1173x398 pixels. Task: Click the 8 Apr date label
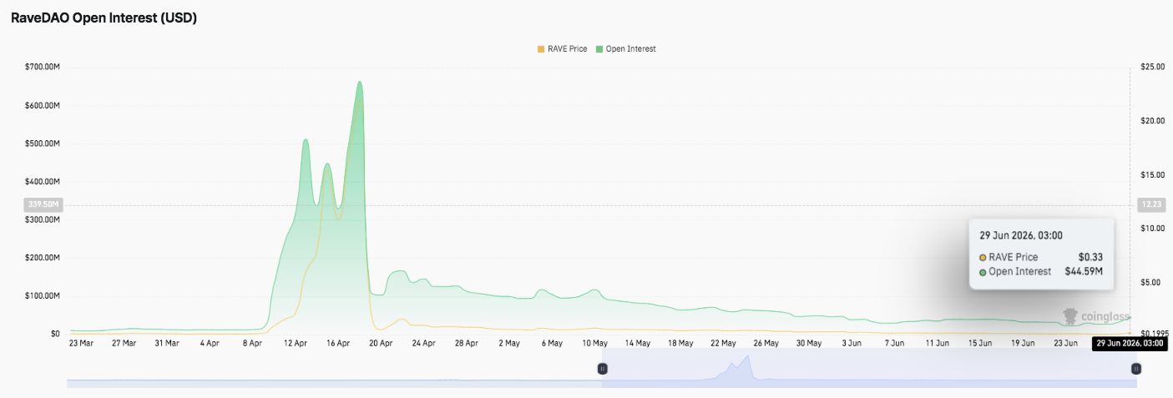point(252,343)
